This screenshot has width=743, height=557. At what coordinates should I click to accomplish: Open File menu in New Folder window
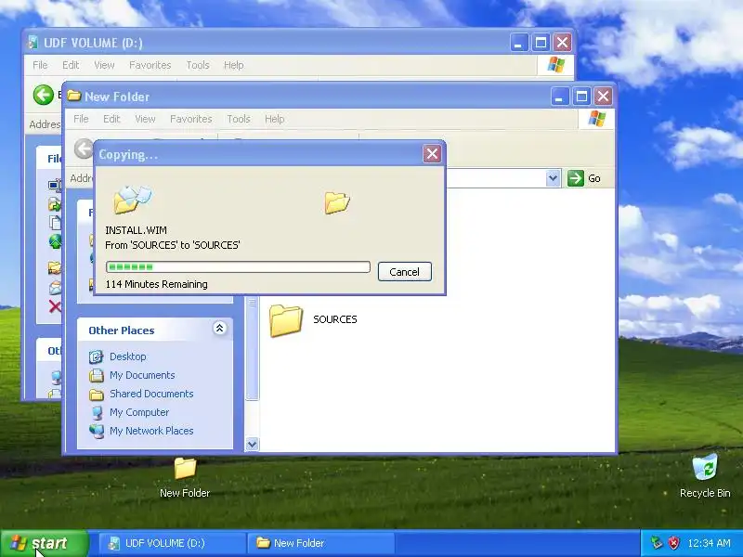[x=81, y=119]
